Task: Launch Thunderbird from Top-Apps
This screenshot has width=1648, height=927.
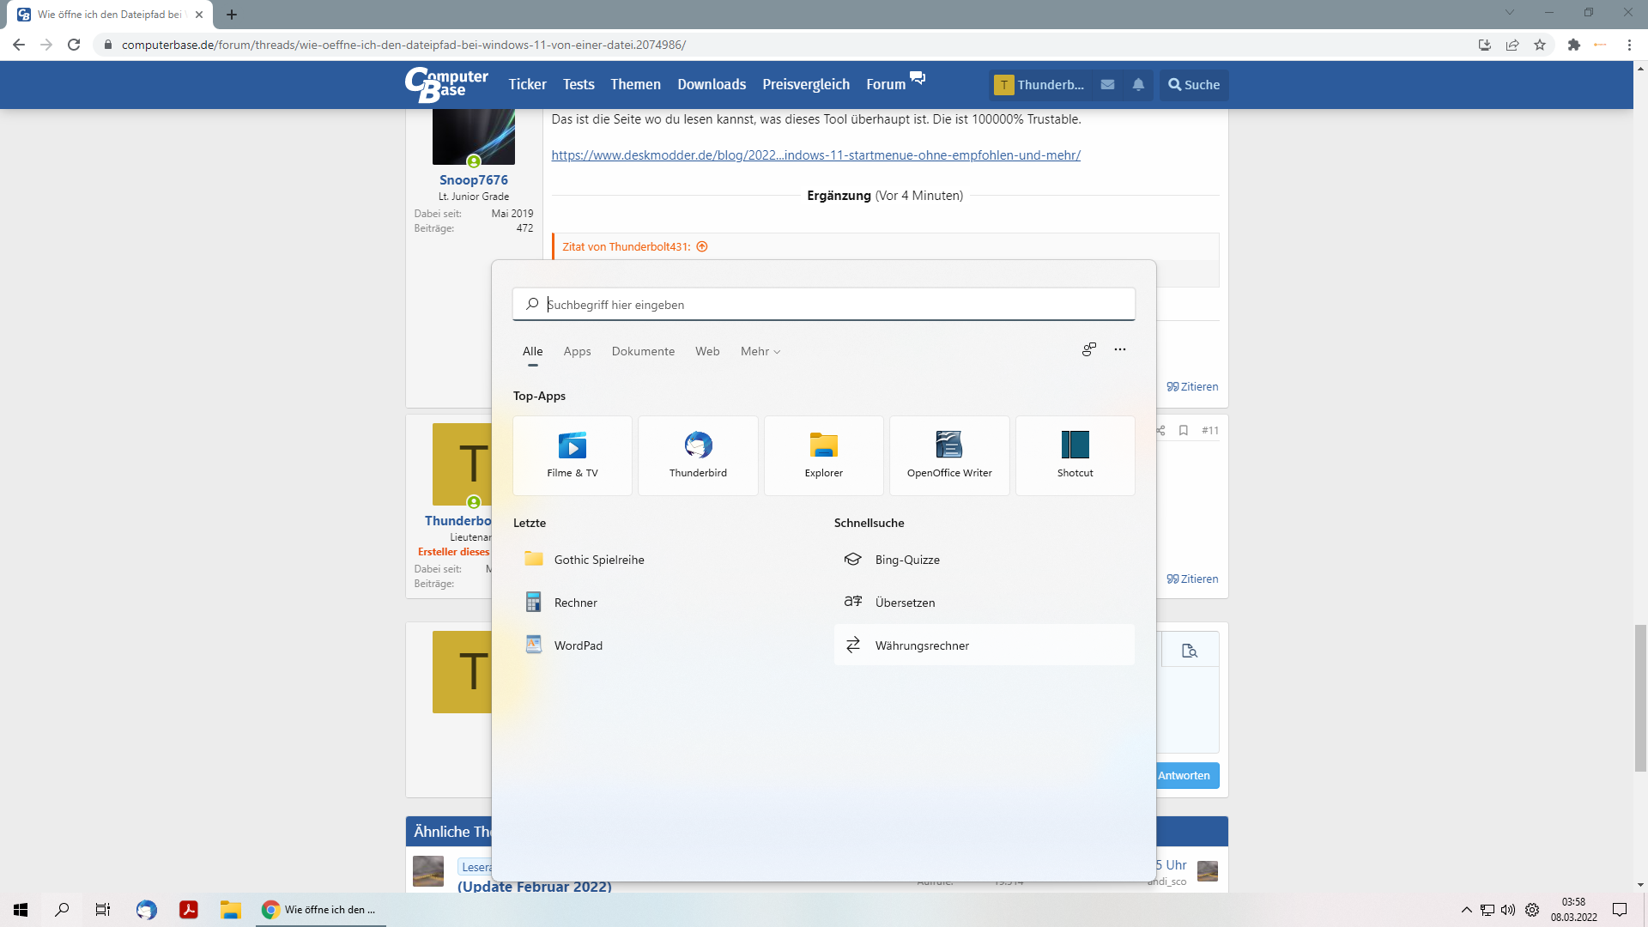Action: pyautogui.click(x=698, y=455)
